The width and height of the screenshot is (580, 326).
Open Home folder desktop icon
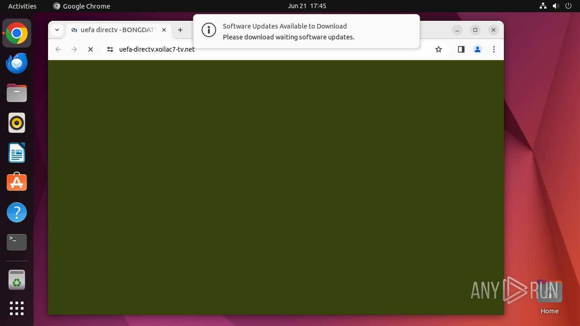click(x=549, y=297)
